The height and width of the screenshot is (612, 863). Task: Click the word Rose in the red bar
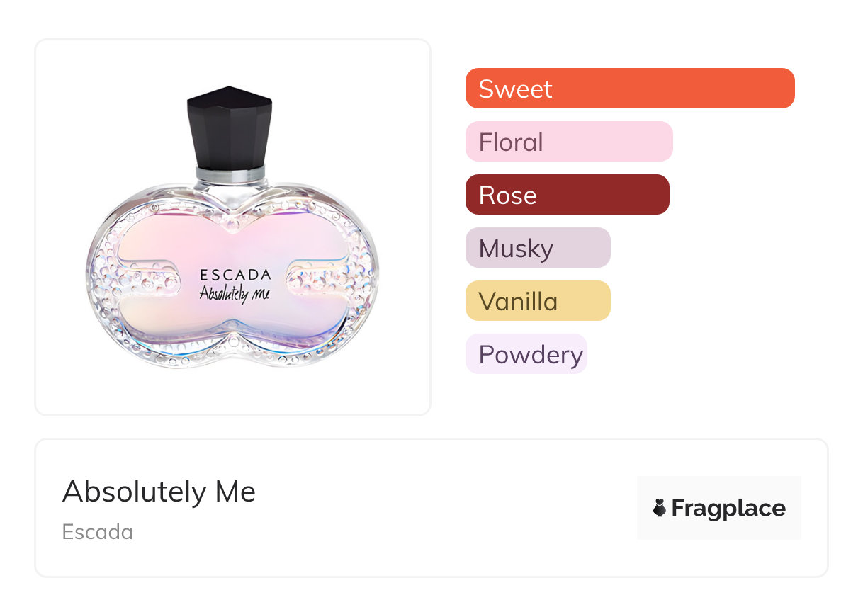507,195
